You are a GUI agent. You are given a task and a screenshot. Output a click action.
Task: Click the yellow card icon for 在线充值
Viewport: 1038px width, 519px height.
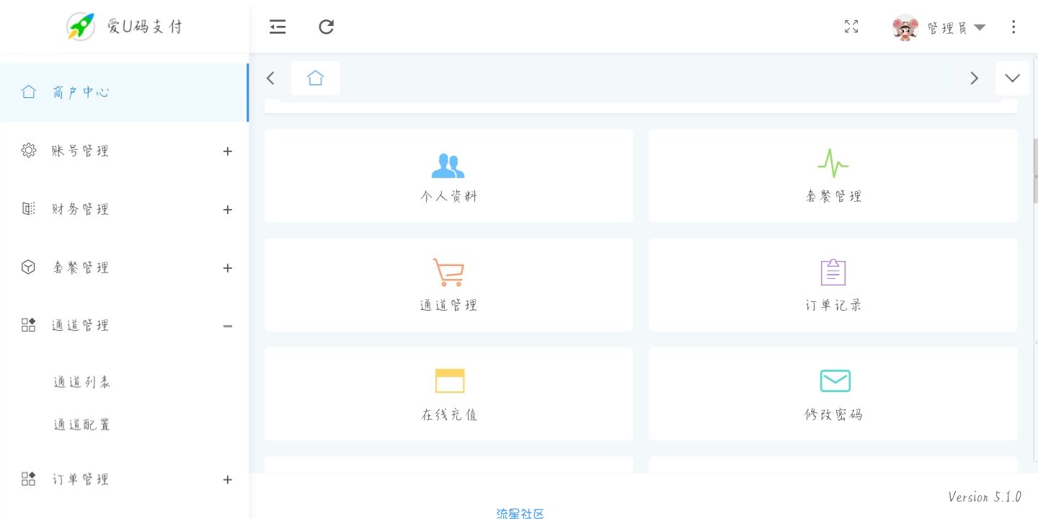[449, 381]
